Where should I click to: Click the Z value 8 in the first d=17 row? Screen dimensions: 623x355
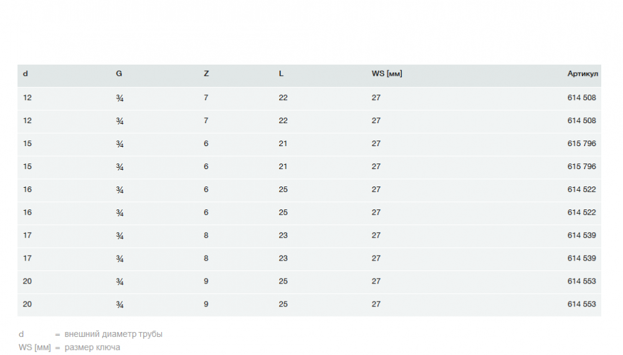(206, 236)
